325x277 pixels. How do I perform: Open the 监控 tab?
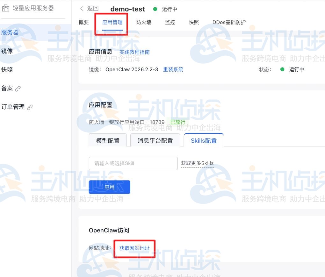[x=170, y=22]
